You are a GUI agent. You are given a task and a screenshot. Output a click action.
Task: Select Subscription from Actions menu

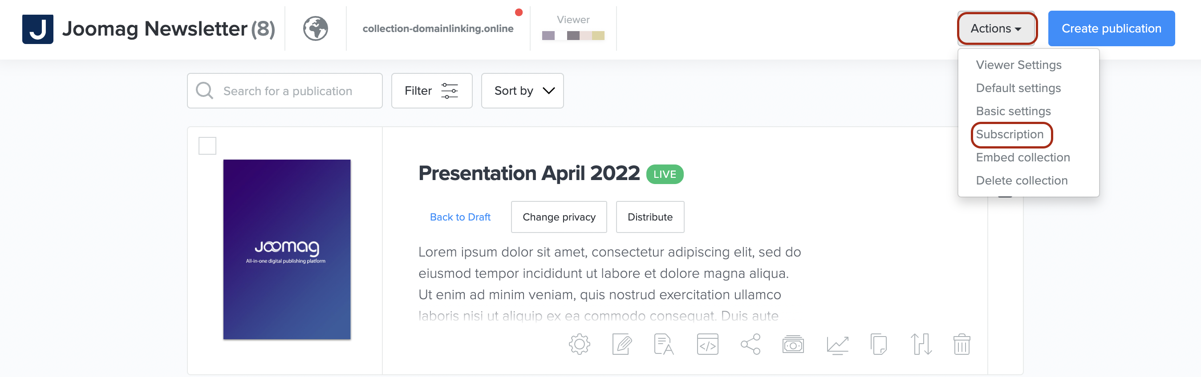(1010, 135)
